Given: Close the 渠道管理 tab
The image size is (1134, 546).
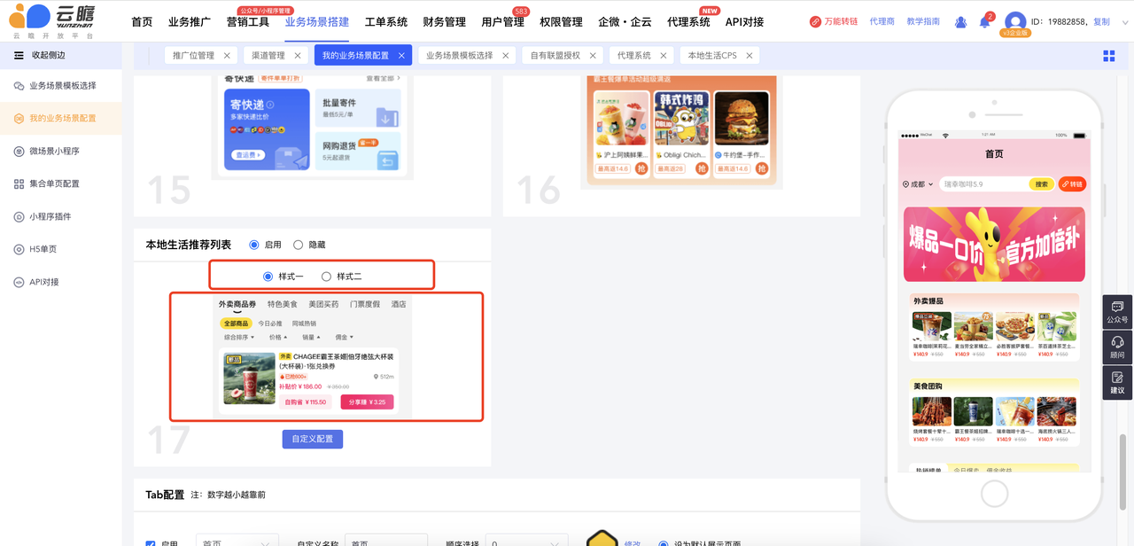Looking at the screenshot, I should click(x=298, y=56).
